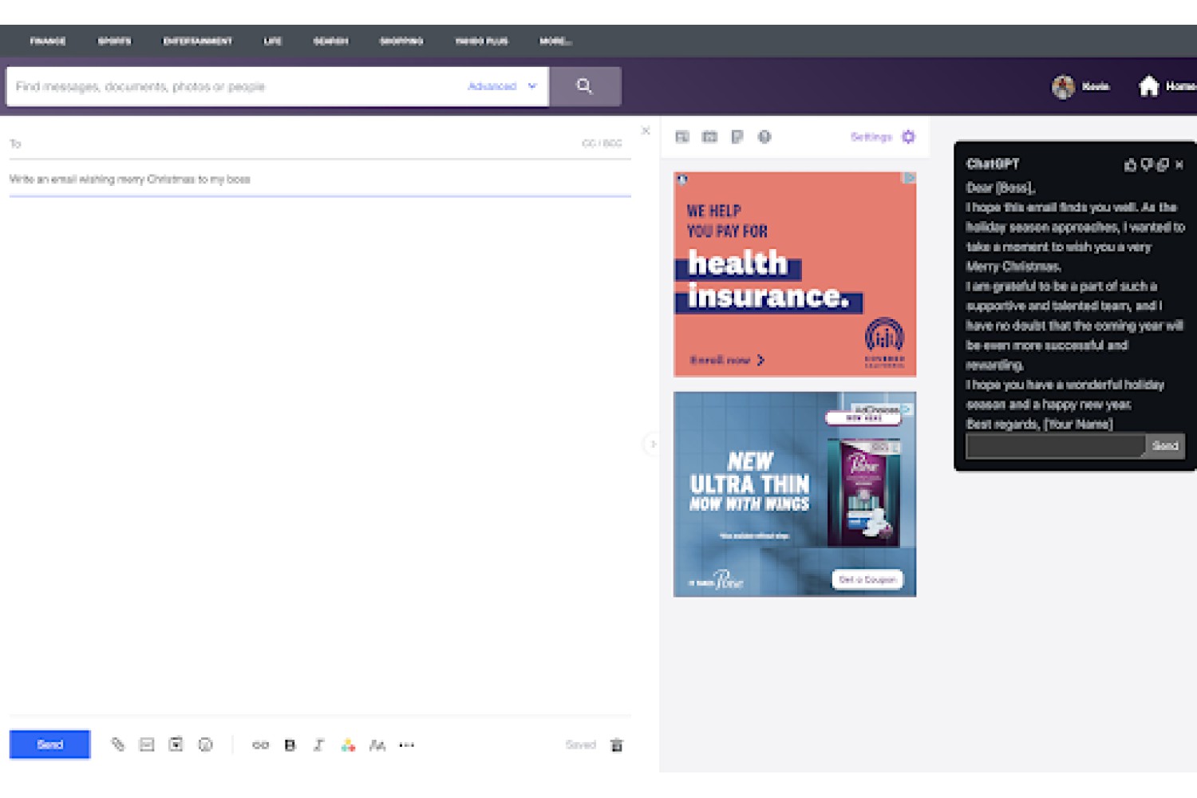
Task: Click the purple Settings gear icon
Action: [x=908, y=137]
